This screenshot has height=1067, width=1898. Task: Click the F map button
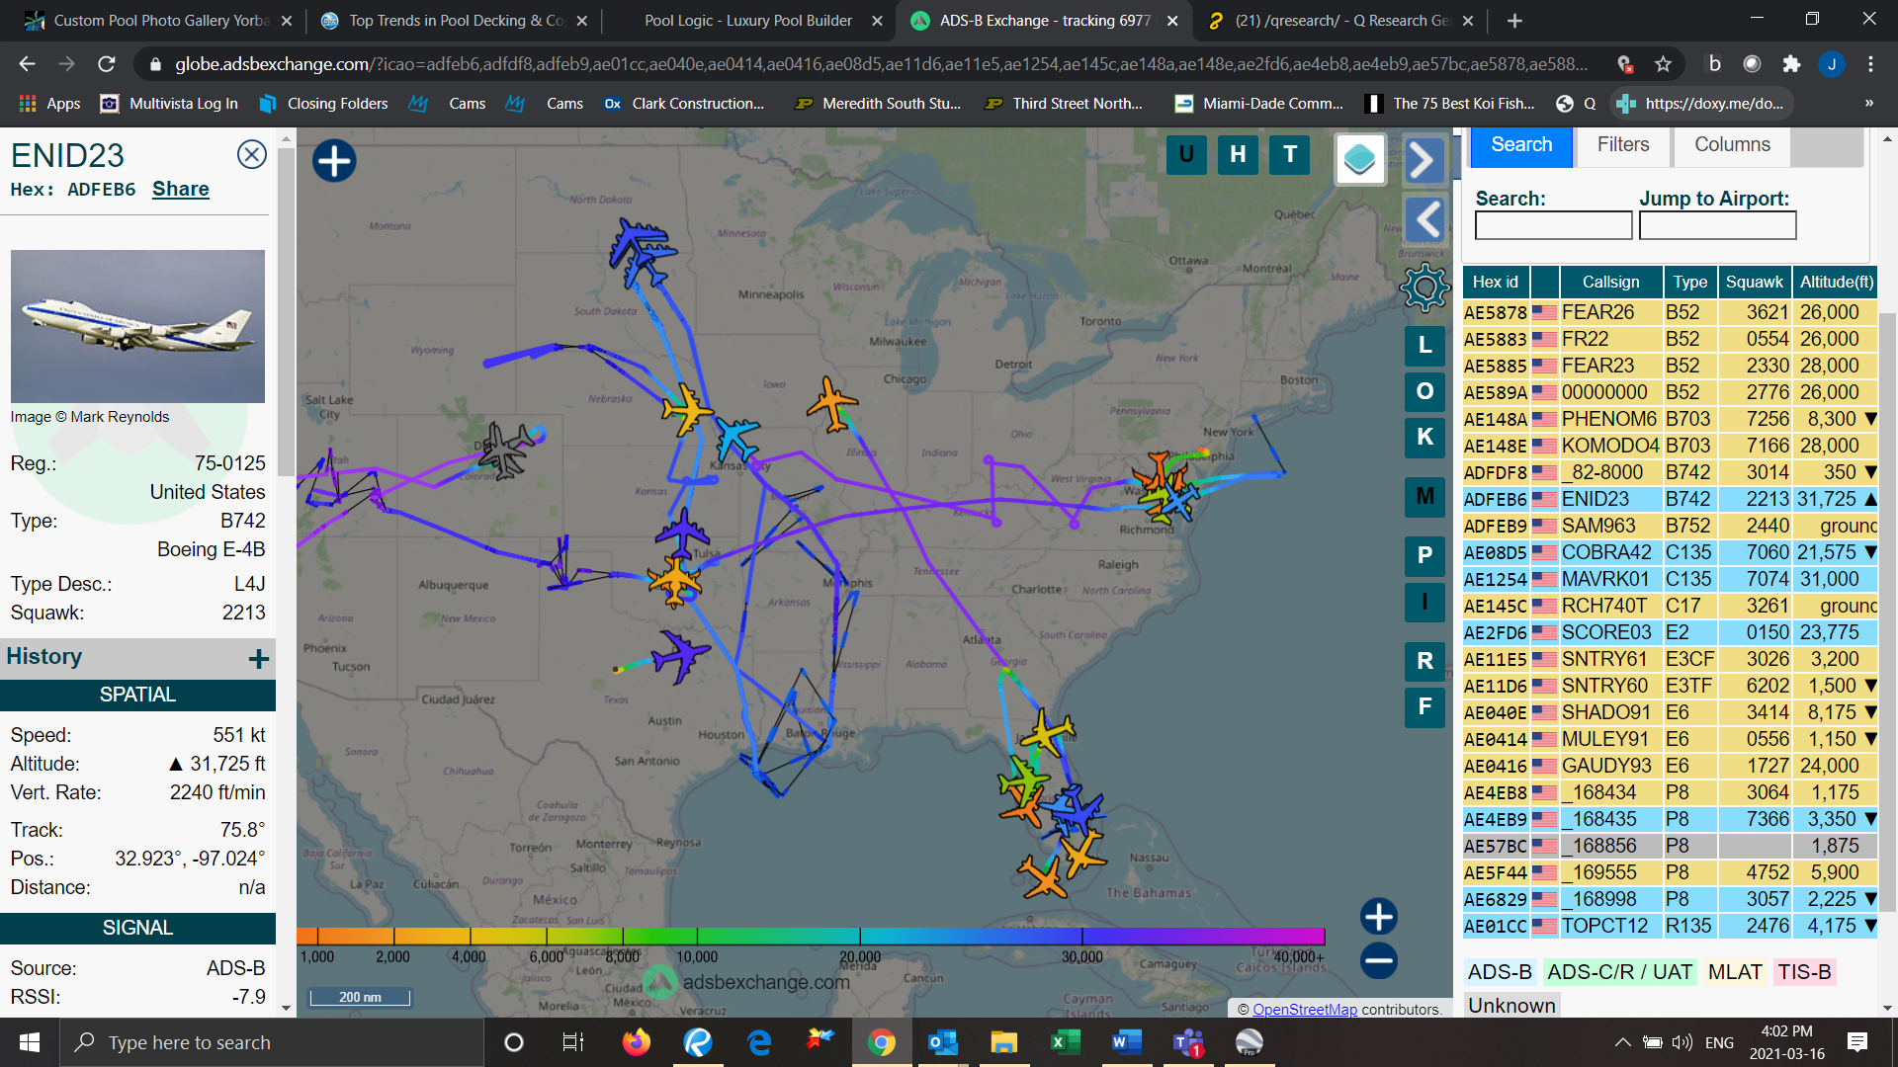tap(1424, 706)
